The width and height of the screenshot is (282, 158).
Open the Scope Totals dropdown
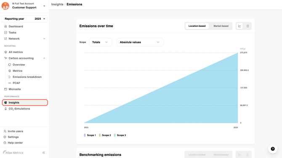(100, 42)
